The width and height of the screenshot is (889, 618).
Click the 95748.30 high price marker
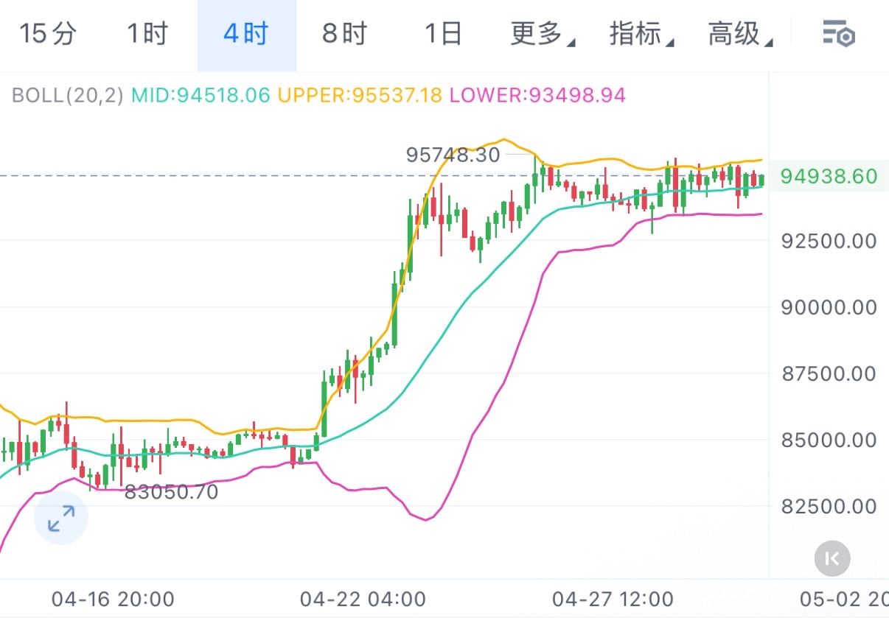[453, 155]
